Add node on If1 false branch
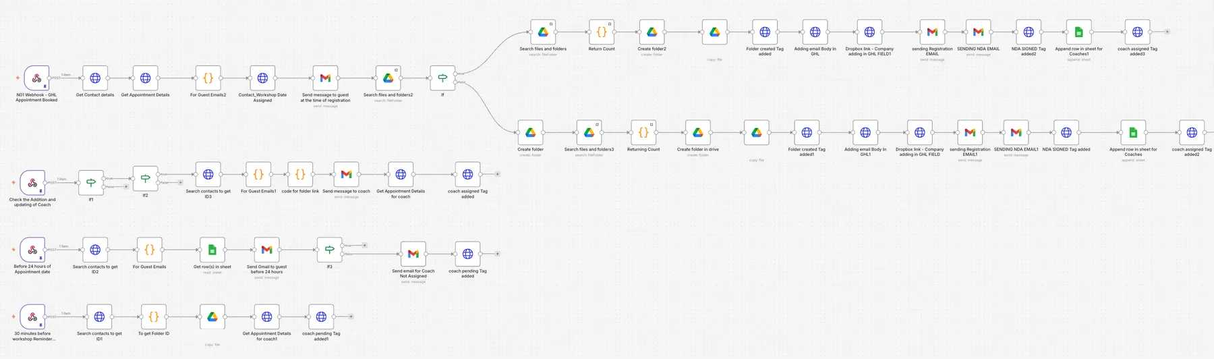1214x359 pixels. click(126, 187)
